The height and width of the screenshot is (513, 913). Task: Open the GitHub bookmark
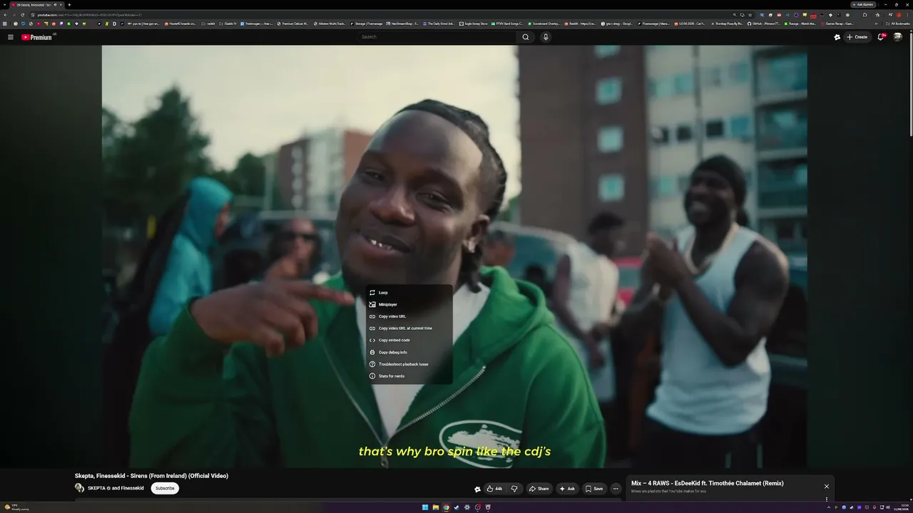click(x=763, y=24)
